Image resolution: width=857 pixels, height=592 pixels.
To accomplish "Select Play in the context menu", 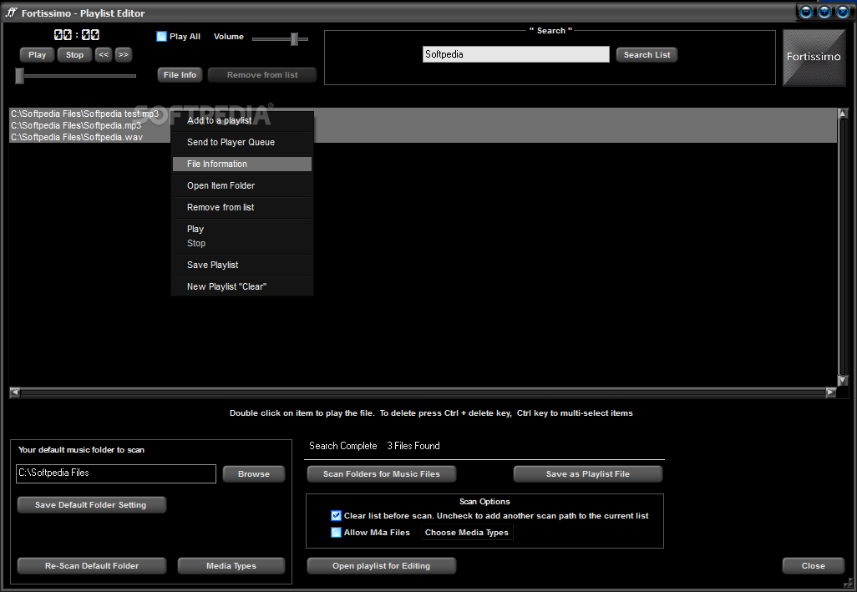I will 242,229.
